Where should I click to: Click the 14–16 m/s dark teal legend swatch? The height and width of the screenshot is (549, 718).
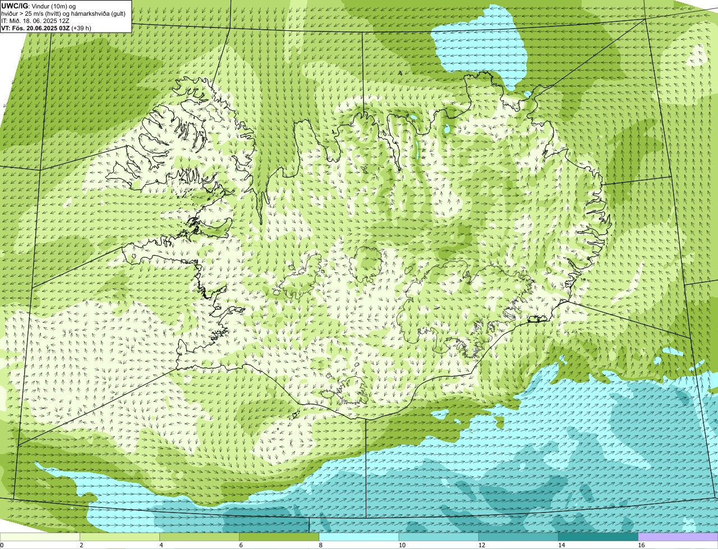(599, 537)
